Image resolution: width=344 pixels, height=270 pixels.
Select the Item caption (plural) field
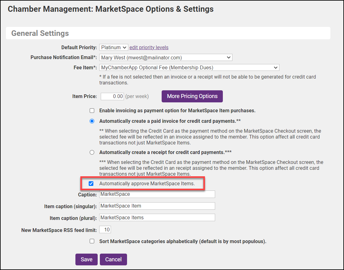(157, 217)
